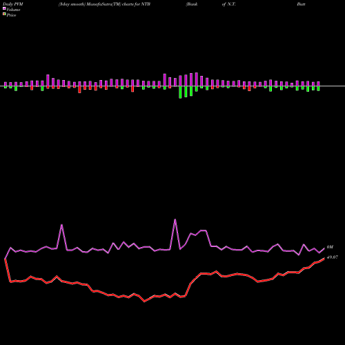Click the '0M' volume value label
This screenshot has width=345, height=345.
(330, 247)
